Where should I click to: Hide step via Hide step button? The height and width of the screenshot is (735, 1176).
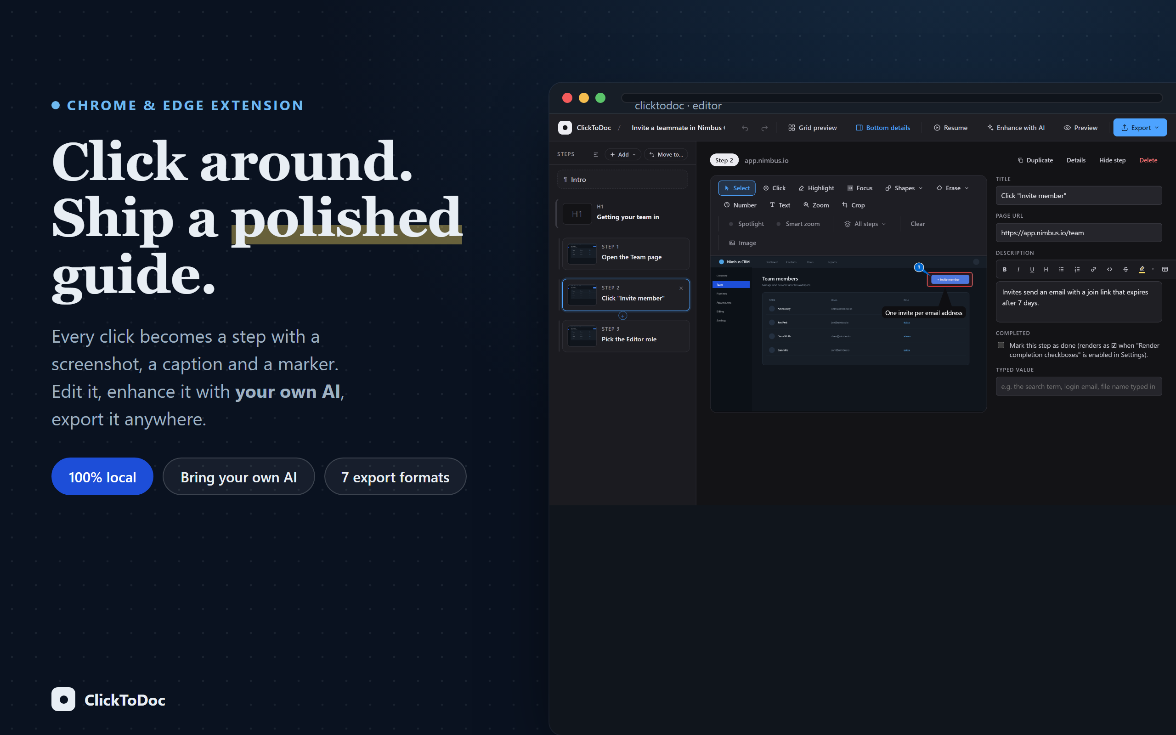[x=1112, y=160]
